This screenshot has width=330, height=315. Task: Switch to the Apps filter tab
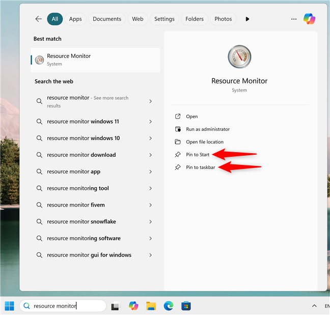75,19
